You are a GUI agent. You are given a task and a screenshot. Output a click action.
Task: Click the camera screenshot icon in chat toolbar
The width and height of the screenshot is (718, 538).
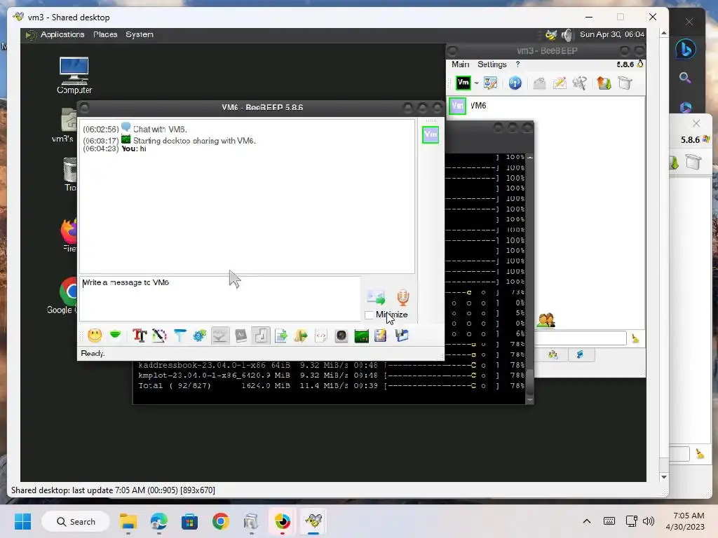[x=341, y=336]
